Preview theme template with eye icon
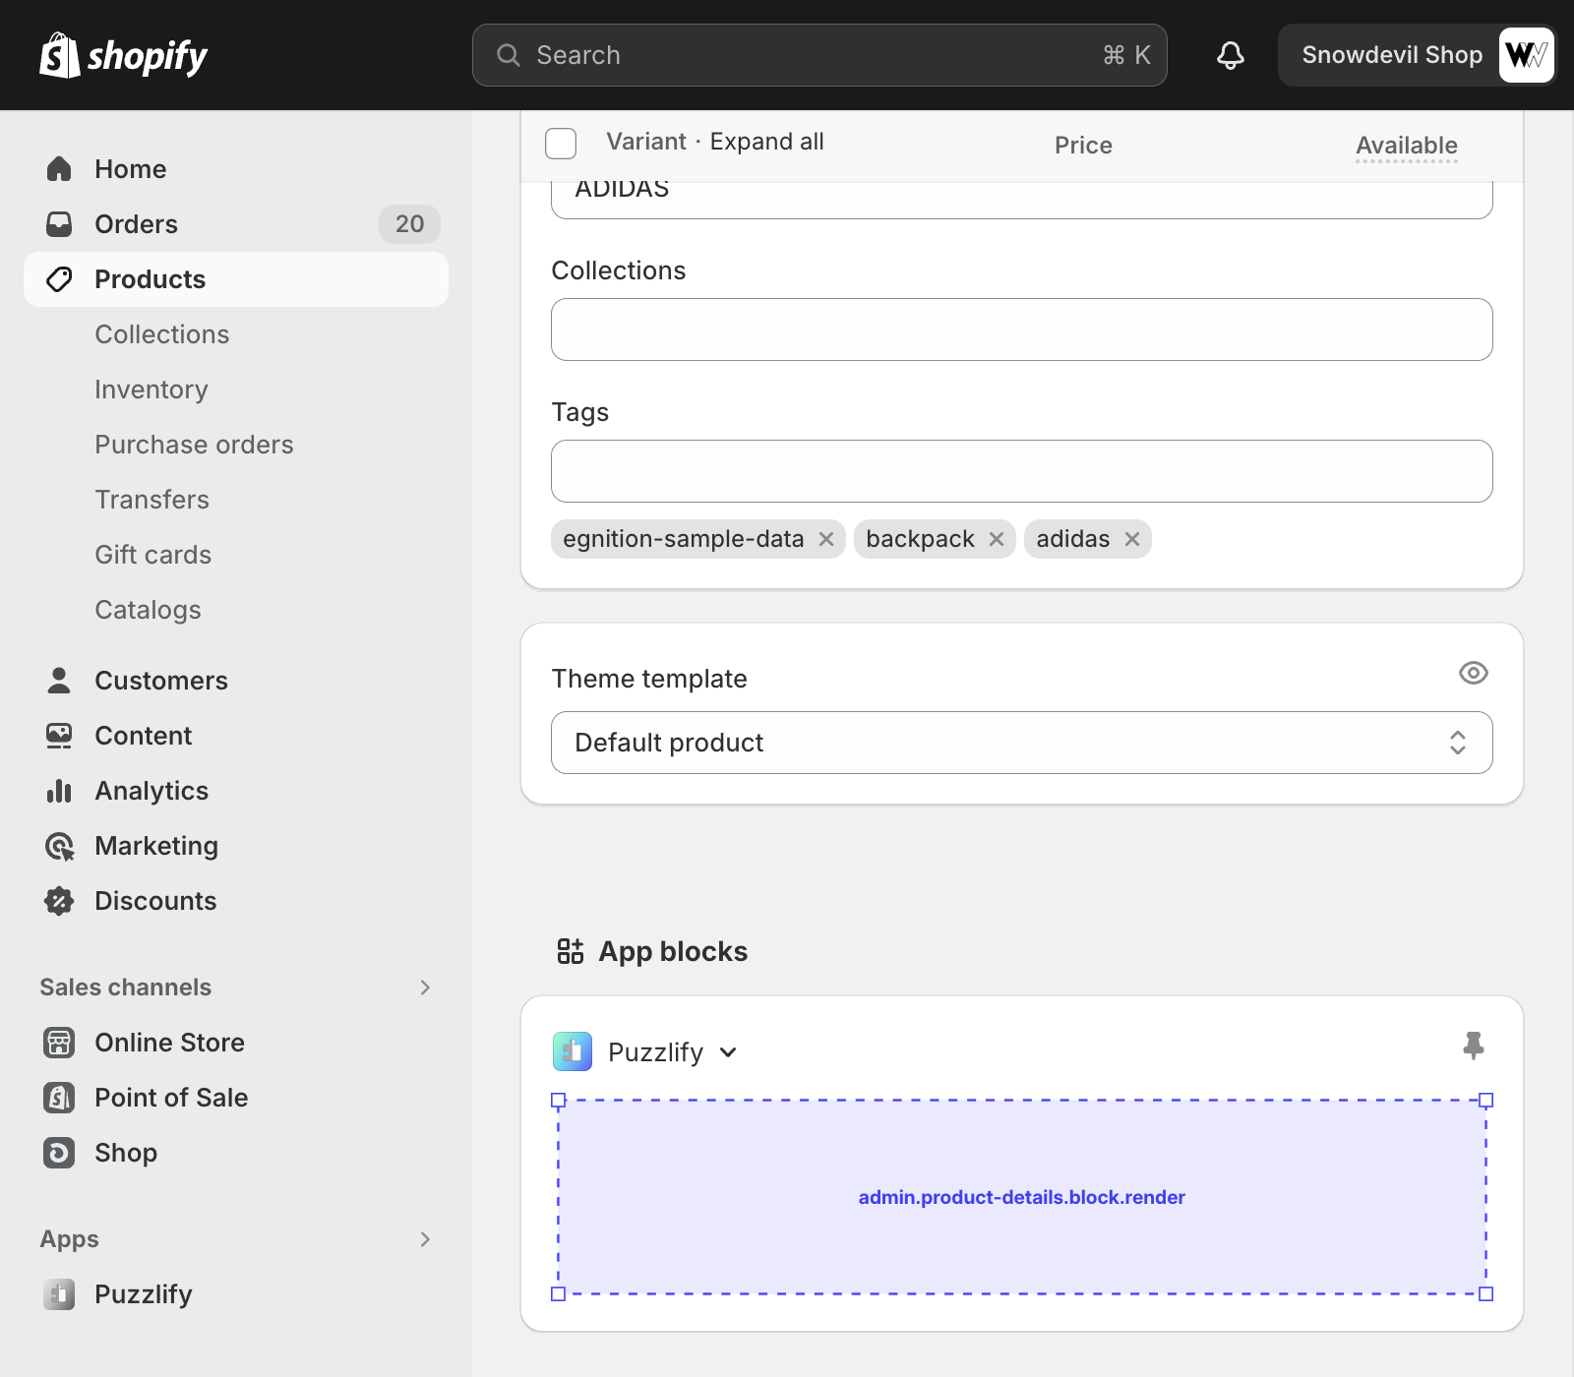This screenshot has width=1574, height=1377. point(1473,673)
